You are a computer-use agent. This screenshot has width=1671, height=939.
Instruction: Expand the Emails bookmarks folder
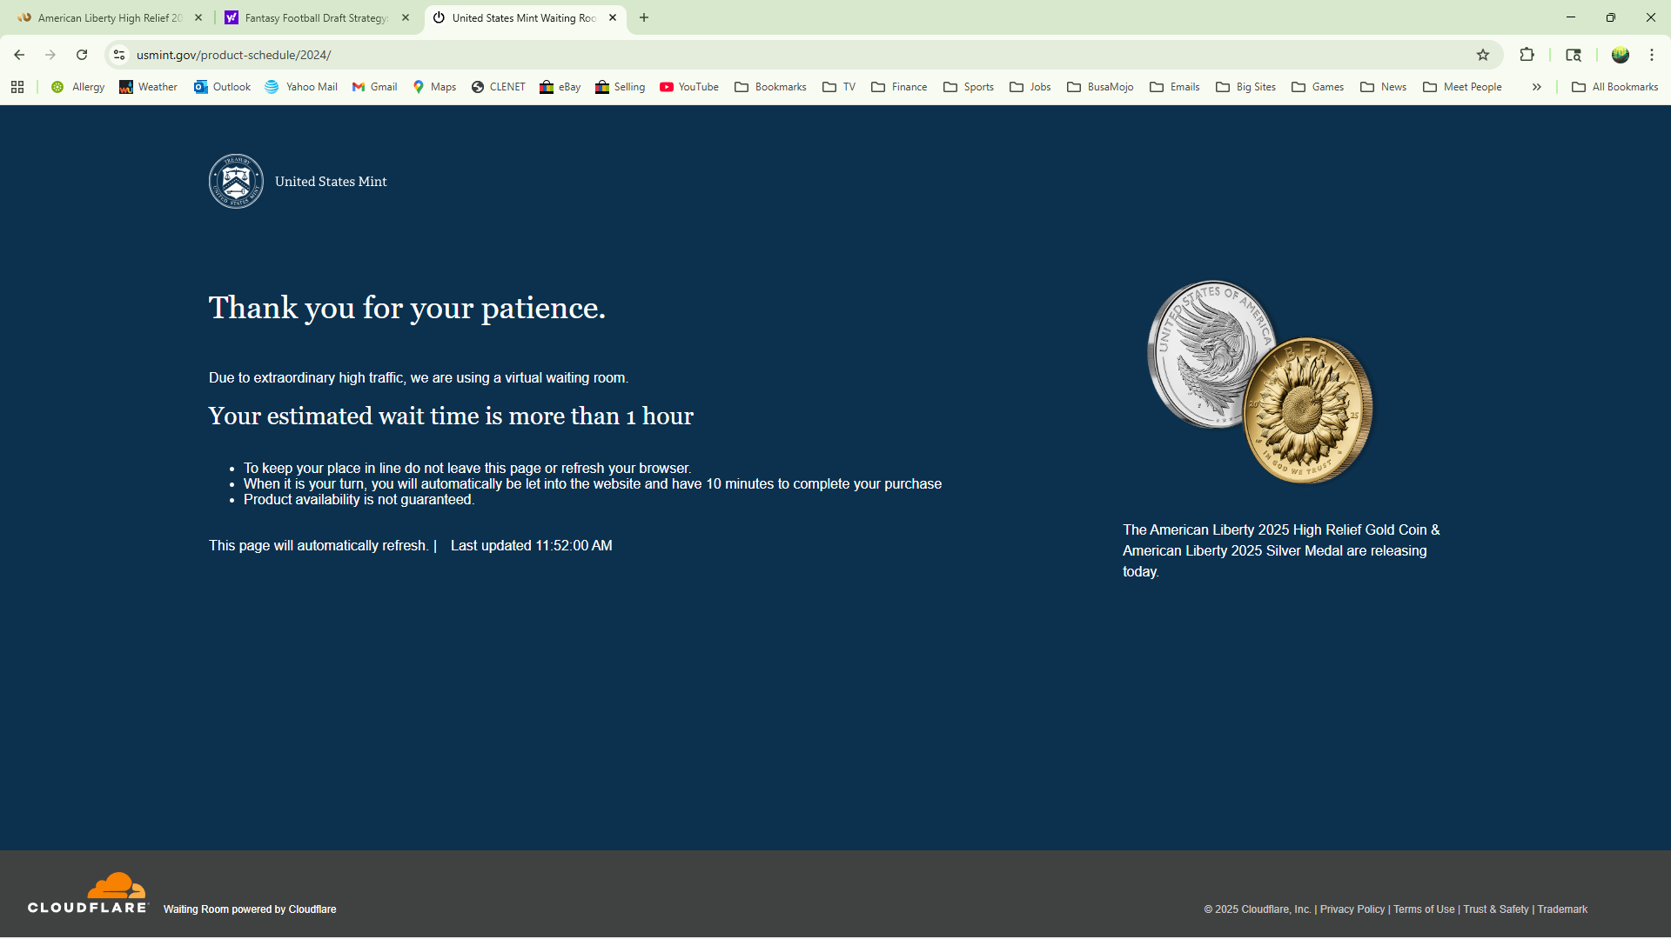(1174, 87)
